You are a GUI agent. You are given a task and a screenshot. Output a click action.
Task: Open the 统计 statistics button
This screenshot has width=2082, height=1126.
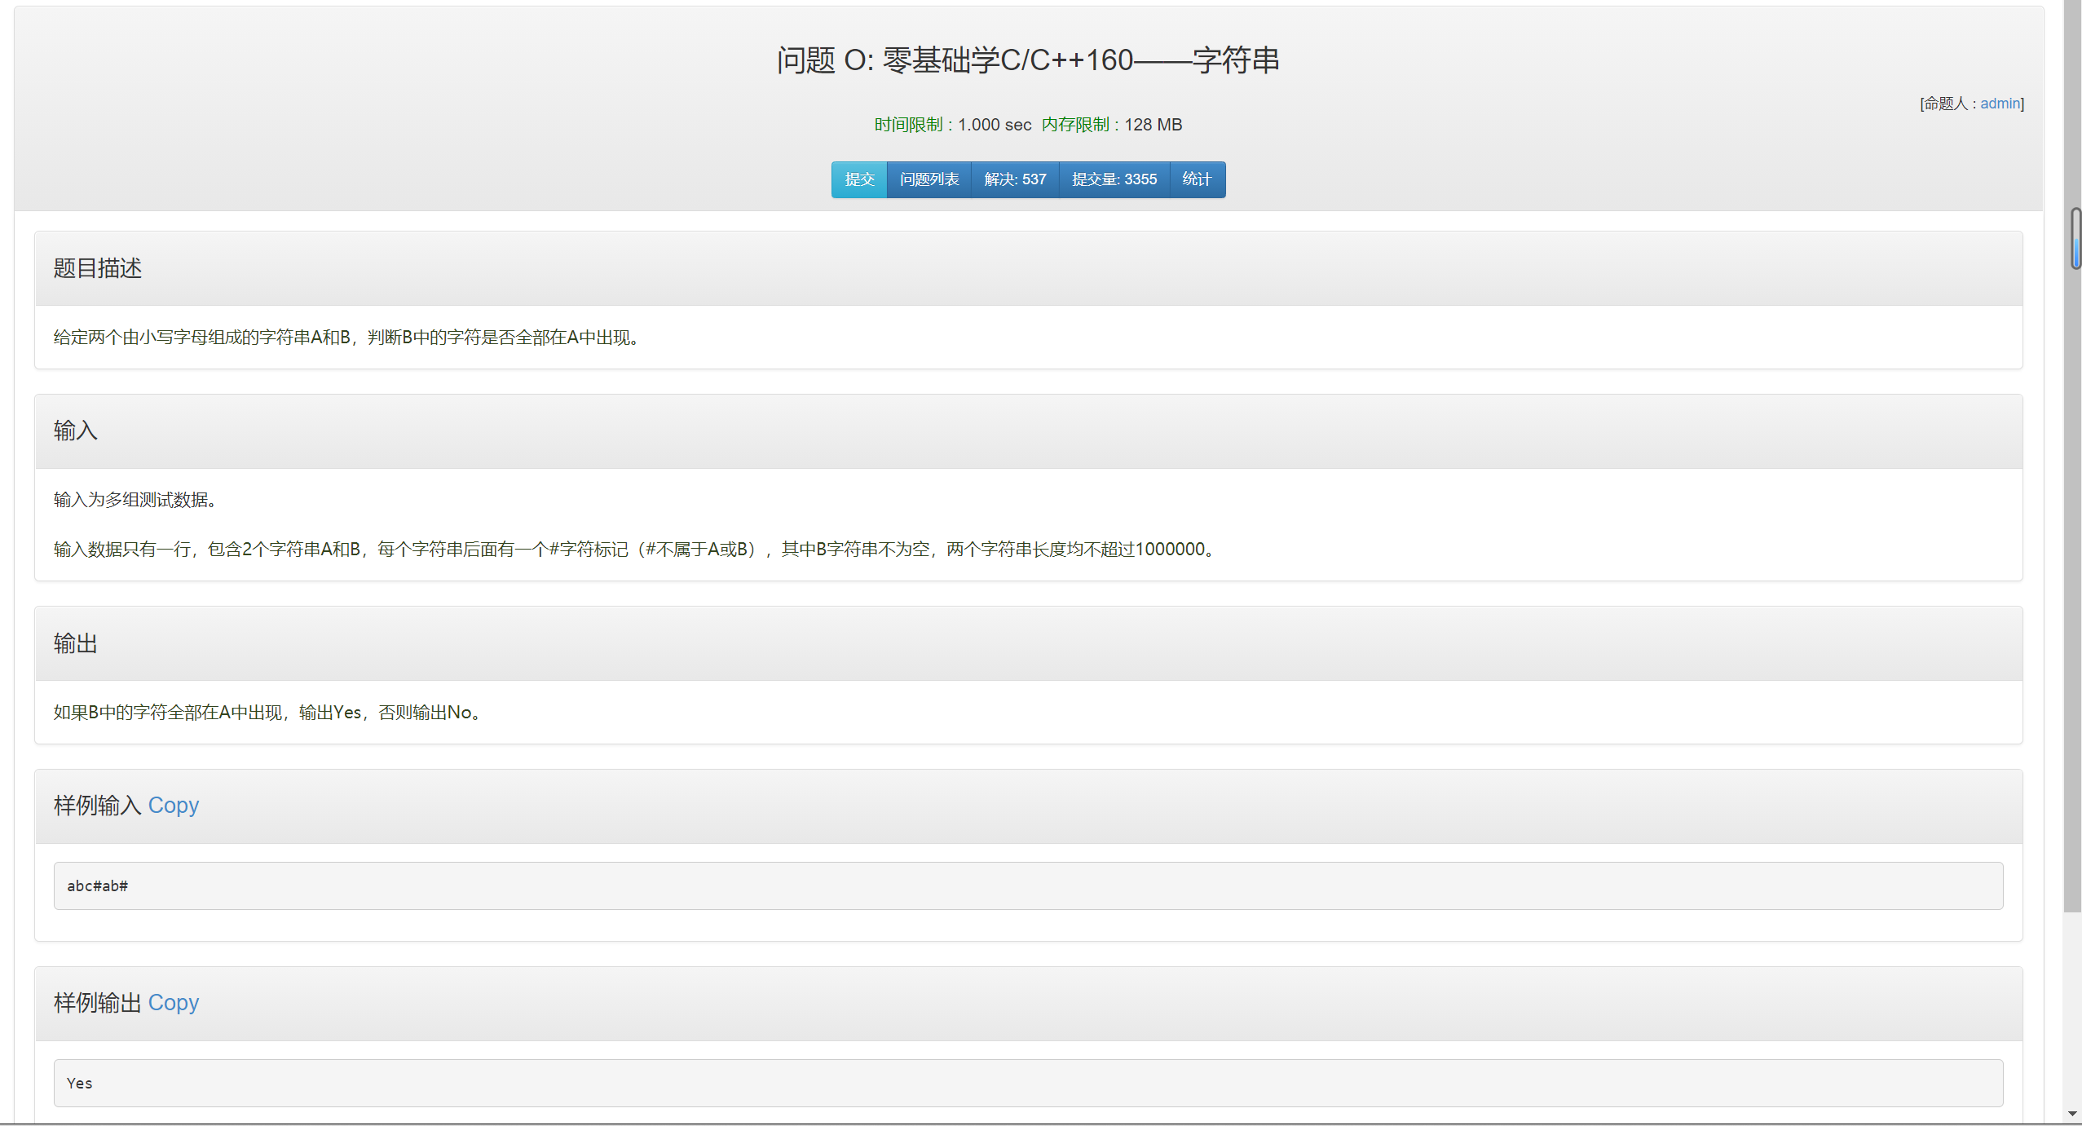[1197, 179]
